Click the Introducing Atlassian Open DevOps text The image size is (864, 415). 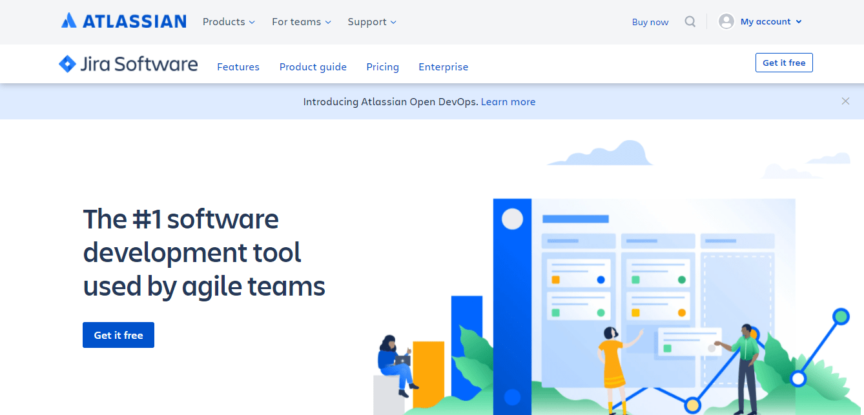(x=391, y=101)
